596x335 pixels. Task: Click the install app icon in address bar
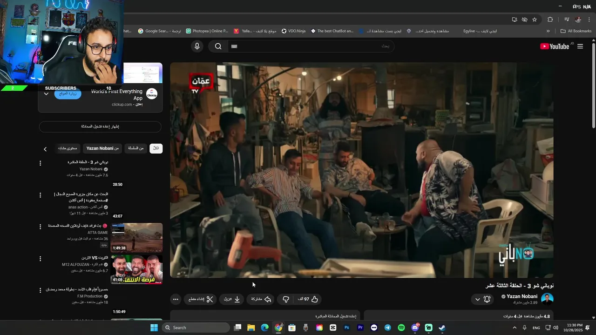pyautogui.click(x=515, y=20)
